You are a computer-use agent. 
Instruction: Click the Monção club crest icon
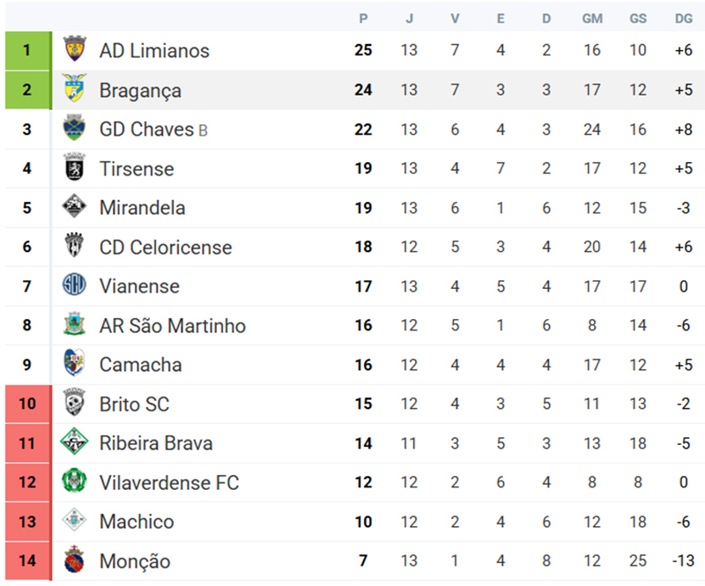(75, 561)
